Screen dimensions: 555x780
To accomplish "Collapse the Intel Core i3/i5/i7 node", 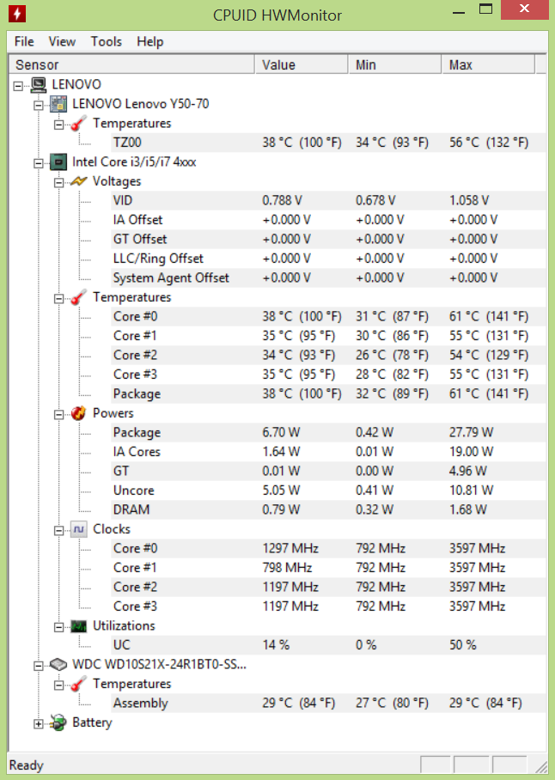I will [39, 162].
